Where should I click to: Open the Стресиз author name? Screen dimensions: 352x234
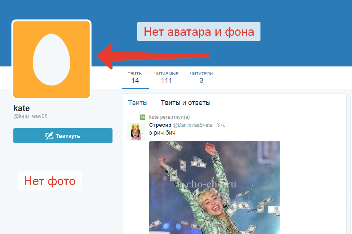[x=160, y=125]
